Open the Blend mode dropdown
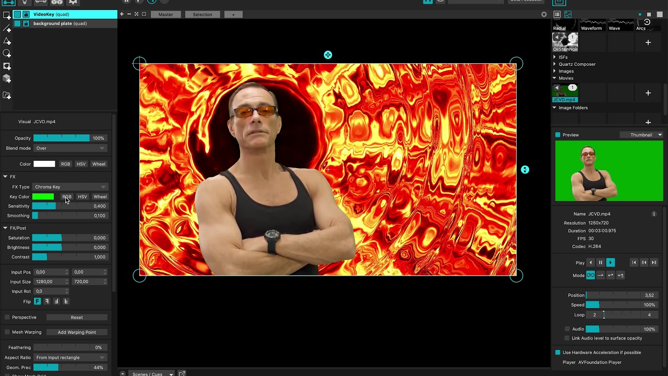Screen dimensions: 668x376 click(x=70, y=148)
